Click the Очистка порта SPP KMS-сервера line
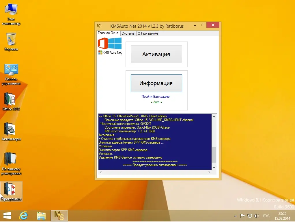Viewport: 295px width, 222px height. tap(125, 150)
